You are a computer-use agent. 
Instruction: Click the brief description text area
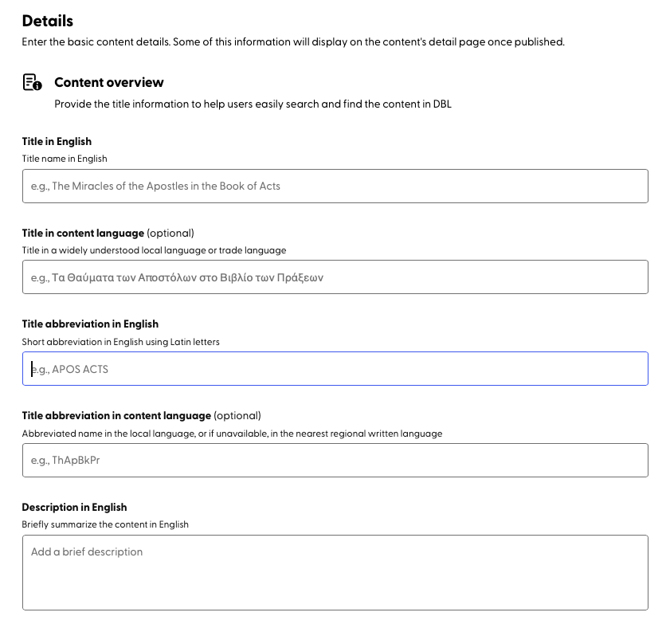coord(335,572)
